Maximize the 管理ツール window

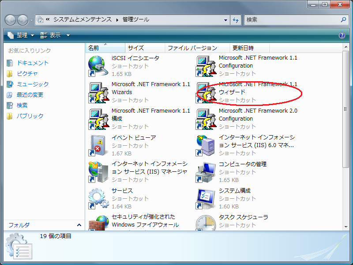coord(325,4)
